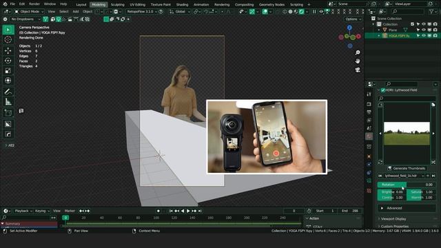Click the reload HDRI previews icon
This screenshot has height=248, width=441.
click(x=380, y=163)
